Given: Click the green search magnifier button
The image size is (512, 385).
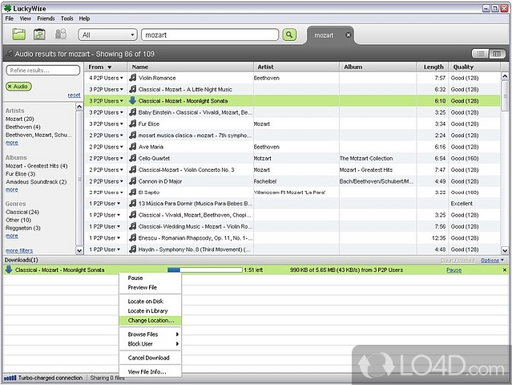Looking at the screenshot, I should click(x=289, y=34).
